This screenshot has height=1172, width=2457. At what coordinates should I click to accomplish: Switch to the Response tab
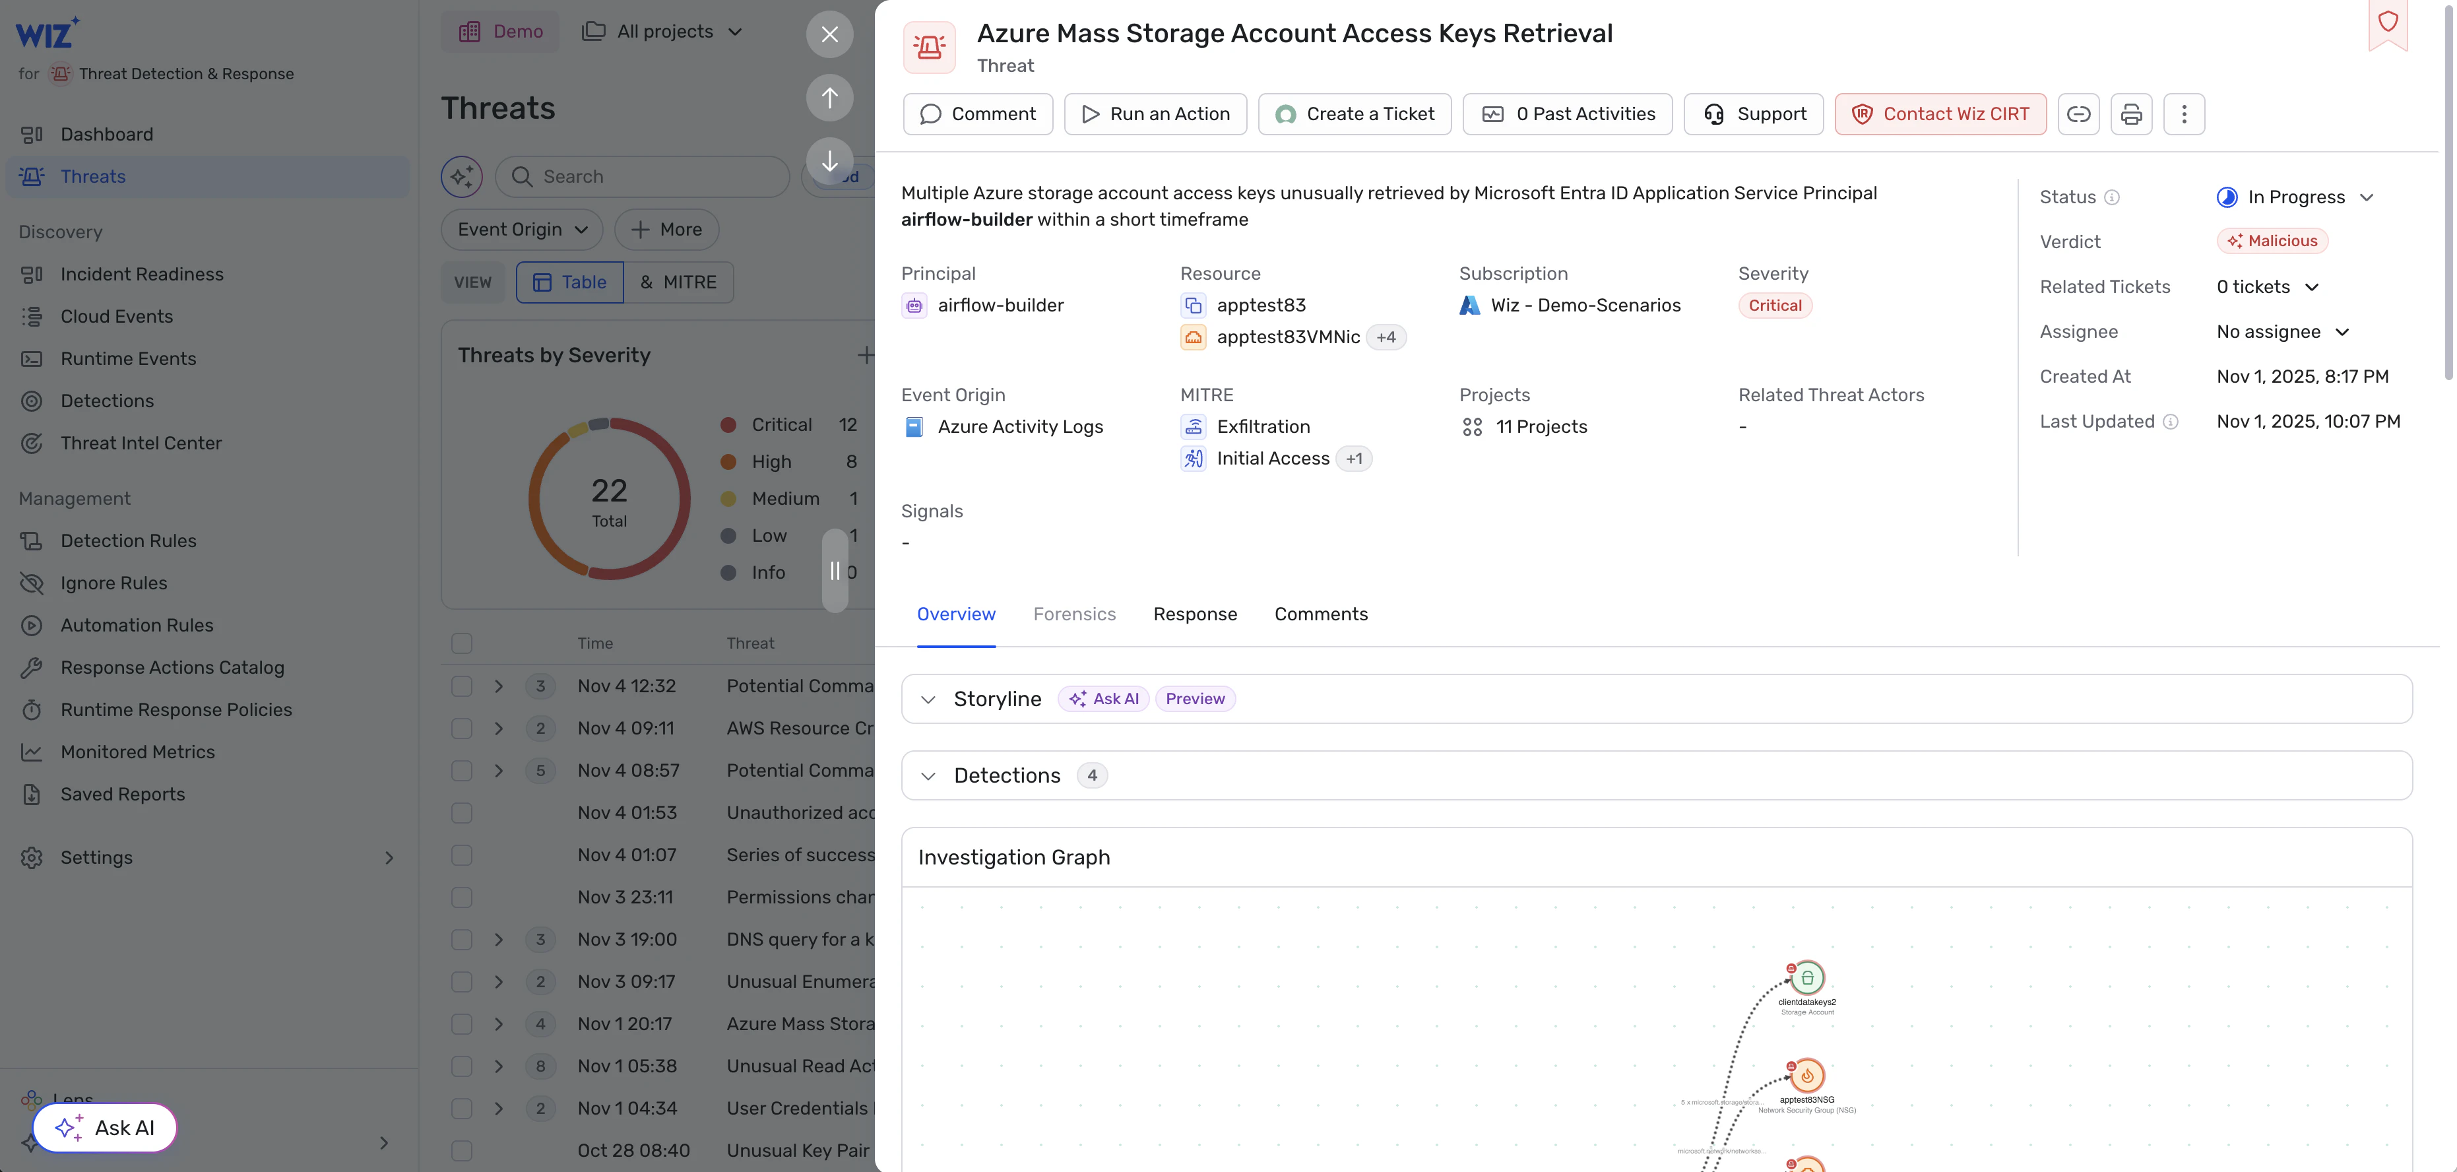coord(1194,614)
